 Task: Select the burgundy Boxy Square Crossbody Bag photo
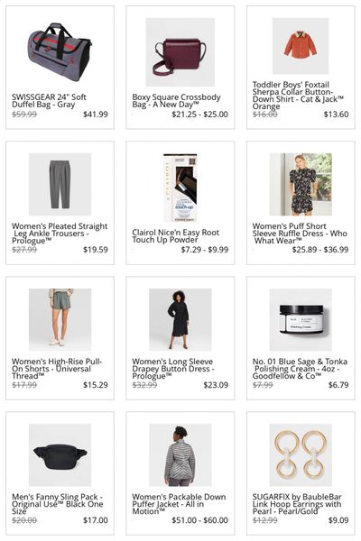[180, 52]
